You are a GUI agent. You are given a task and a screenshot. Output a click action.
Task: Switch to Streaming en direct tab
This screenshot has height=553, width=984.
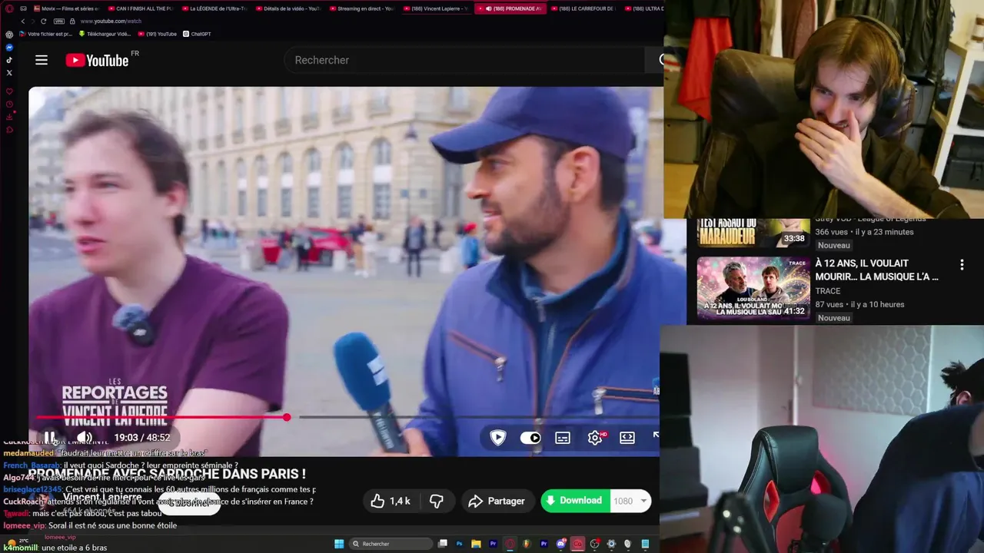[361, 8]
